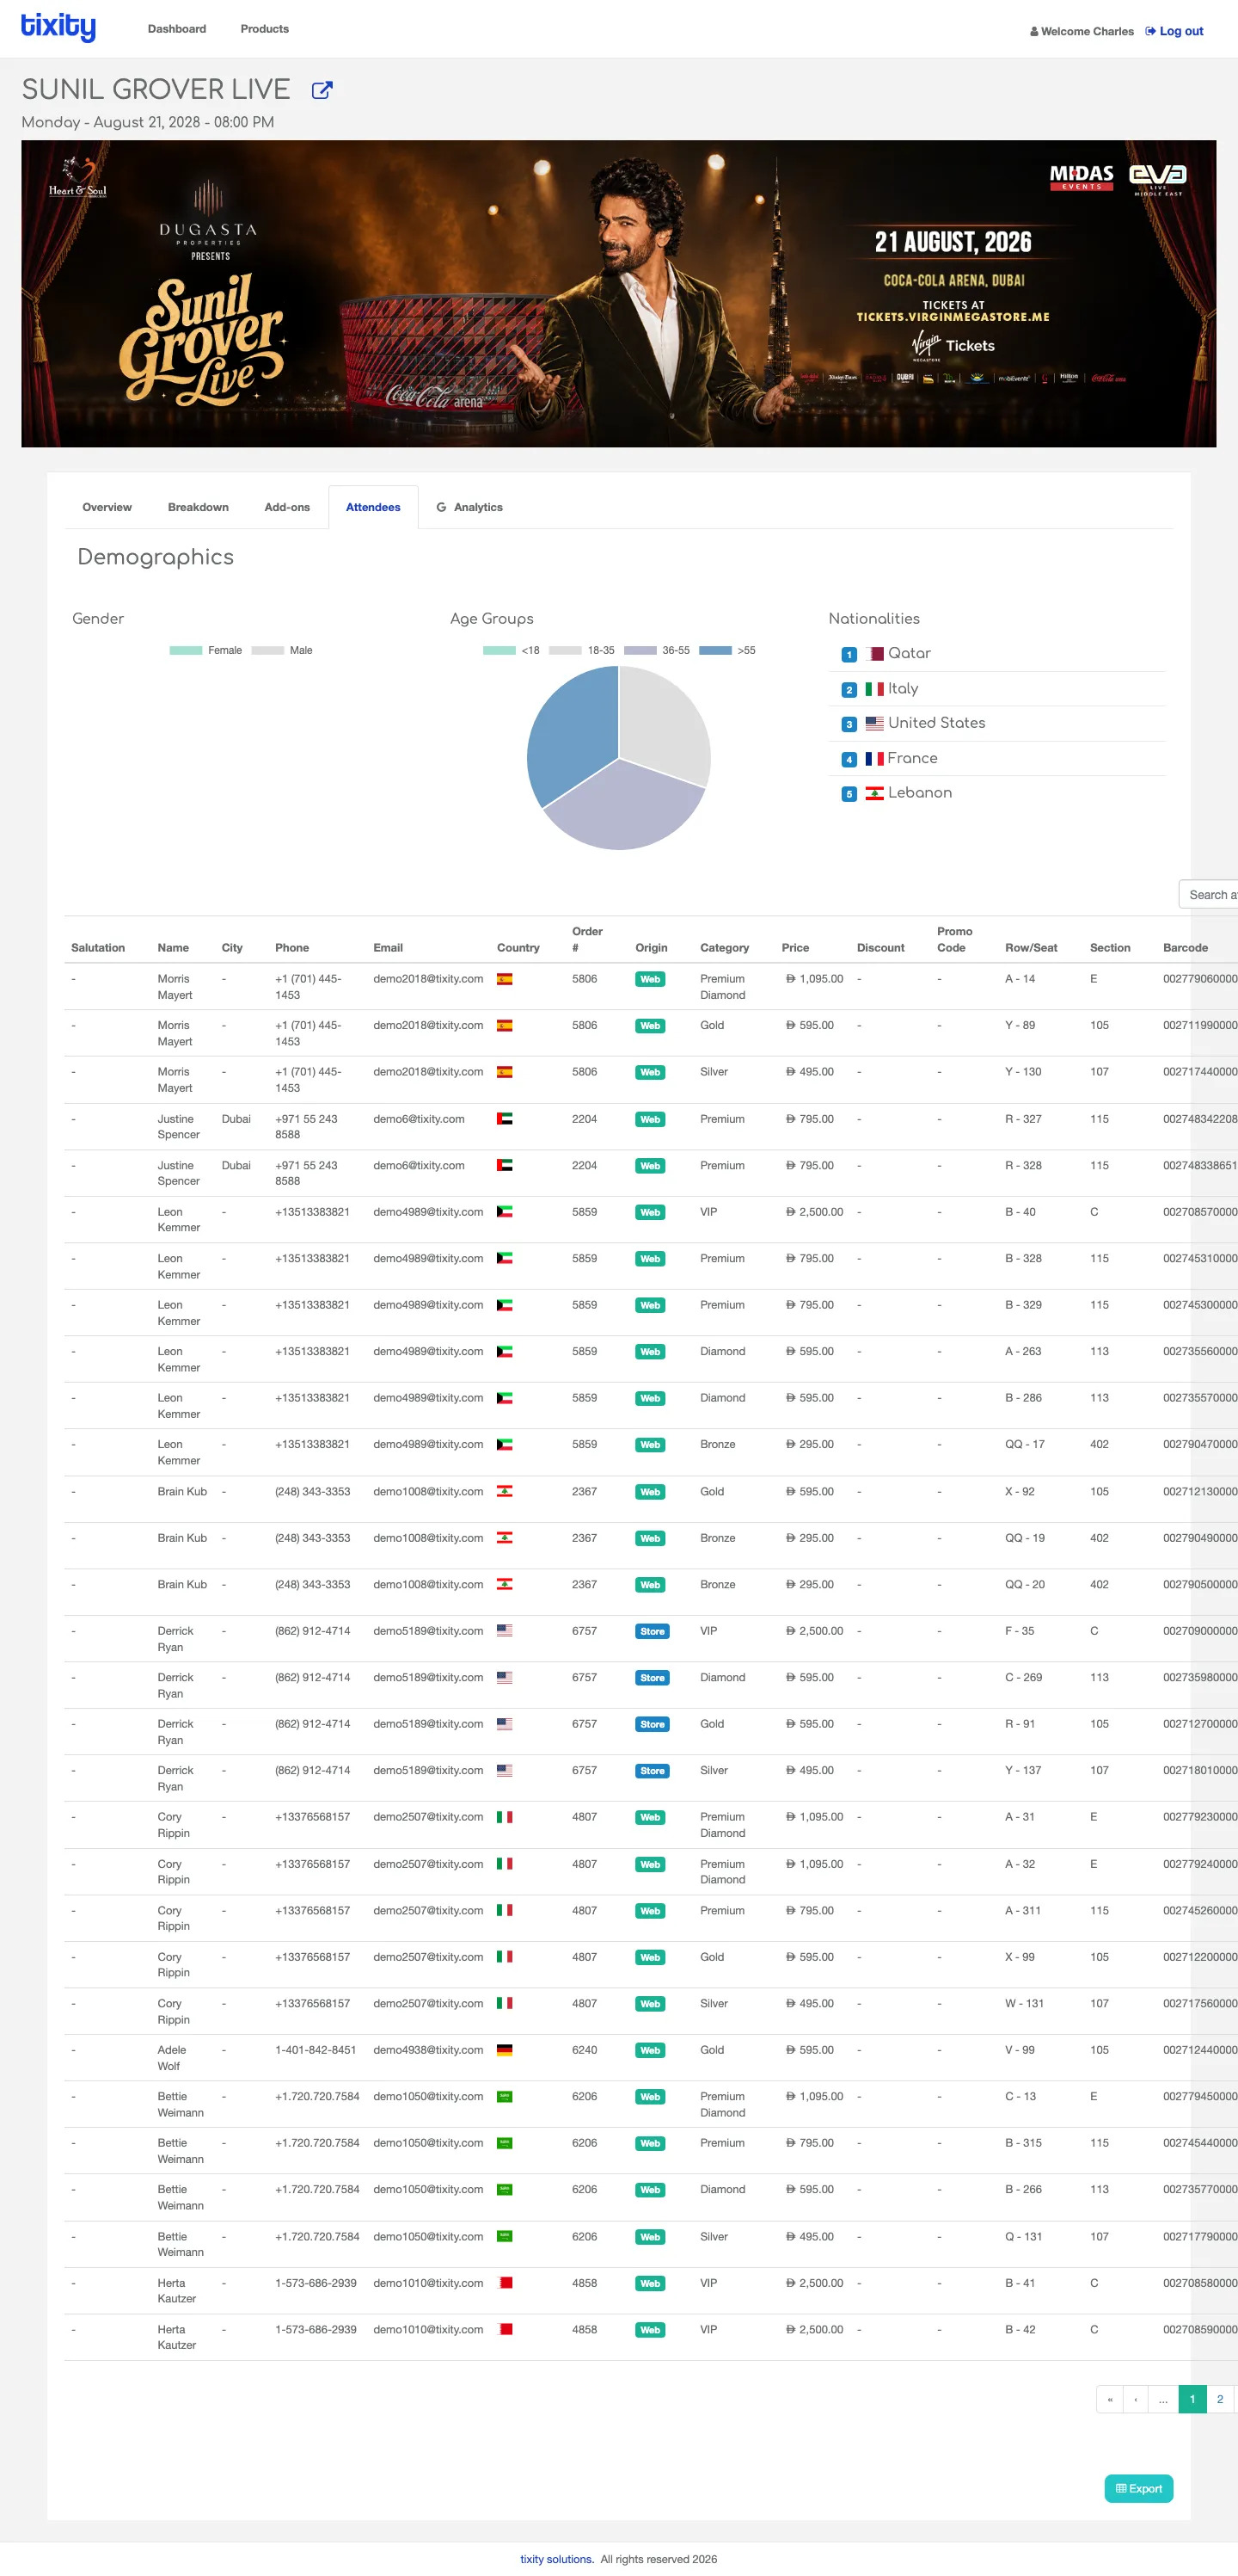Click the Name column header

point(173,948)
